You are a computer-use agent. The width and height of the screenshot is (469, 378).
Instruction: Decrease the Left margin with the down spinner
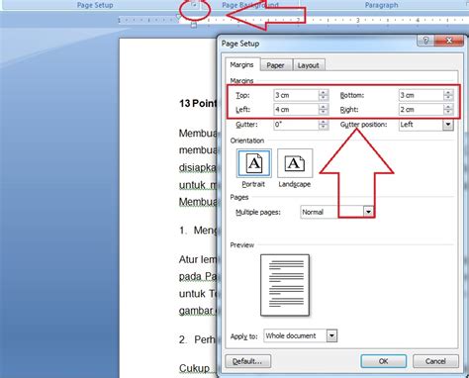(x=324, y=113)
